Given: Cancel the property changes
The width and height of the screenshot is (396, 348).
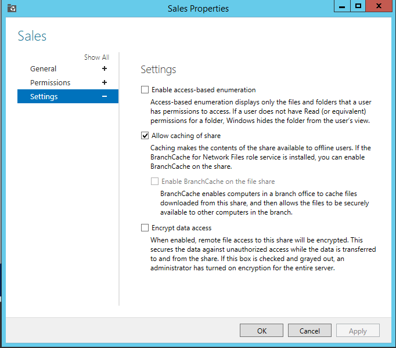Looking at the screenshot, I should pos(309,331).
